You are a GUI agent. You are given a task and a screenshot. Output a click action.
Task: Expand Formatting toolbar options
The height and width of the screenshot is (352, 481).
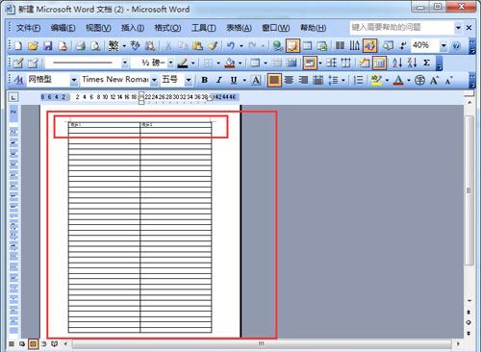point(472,80)
